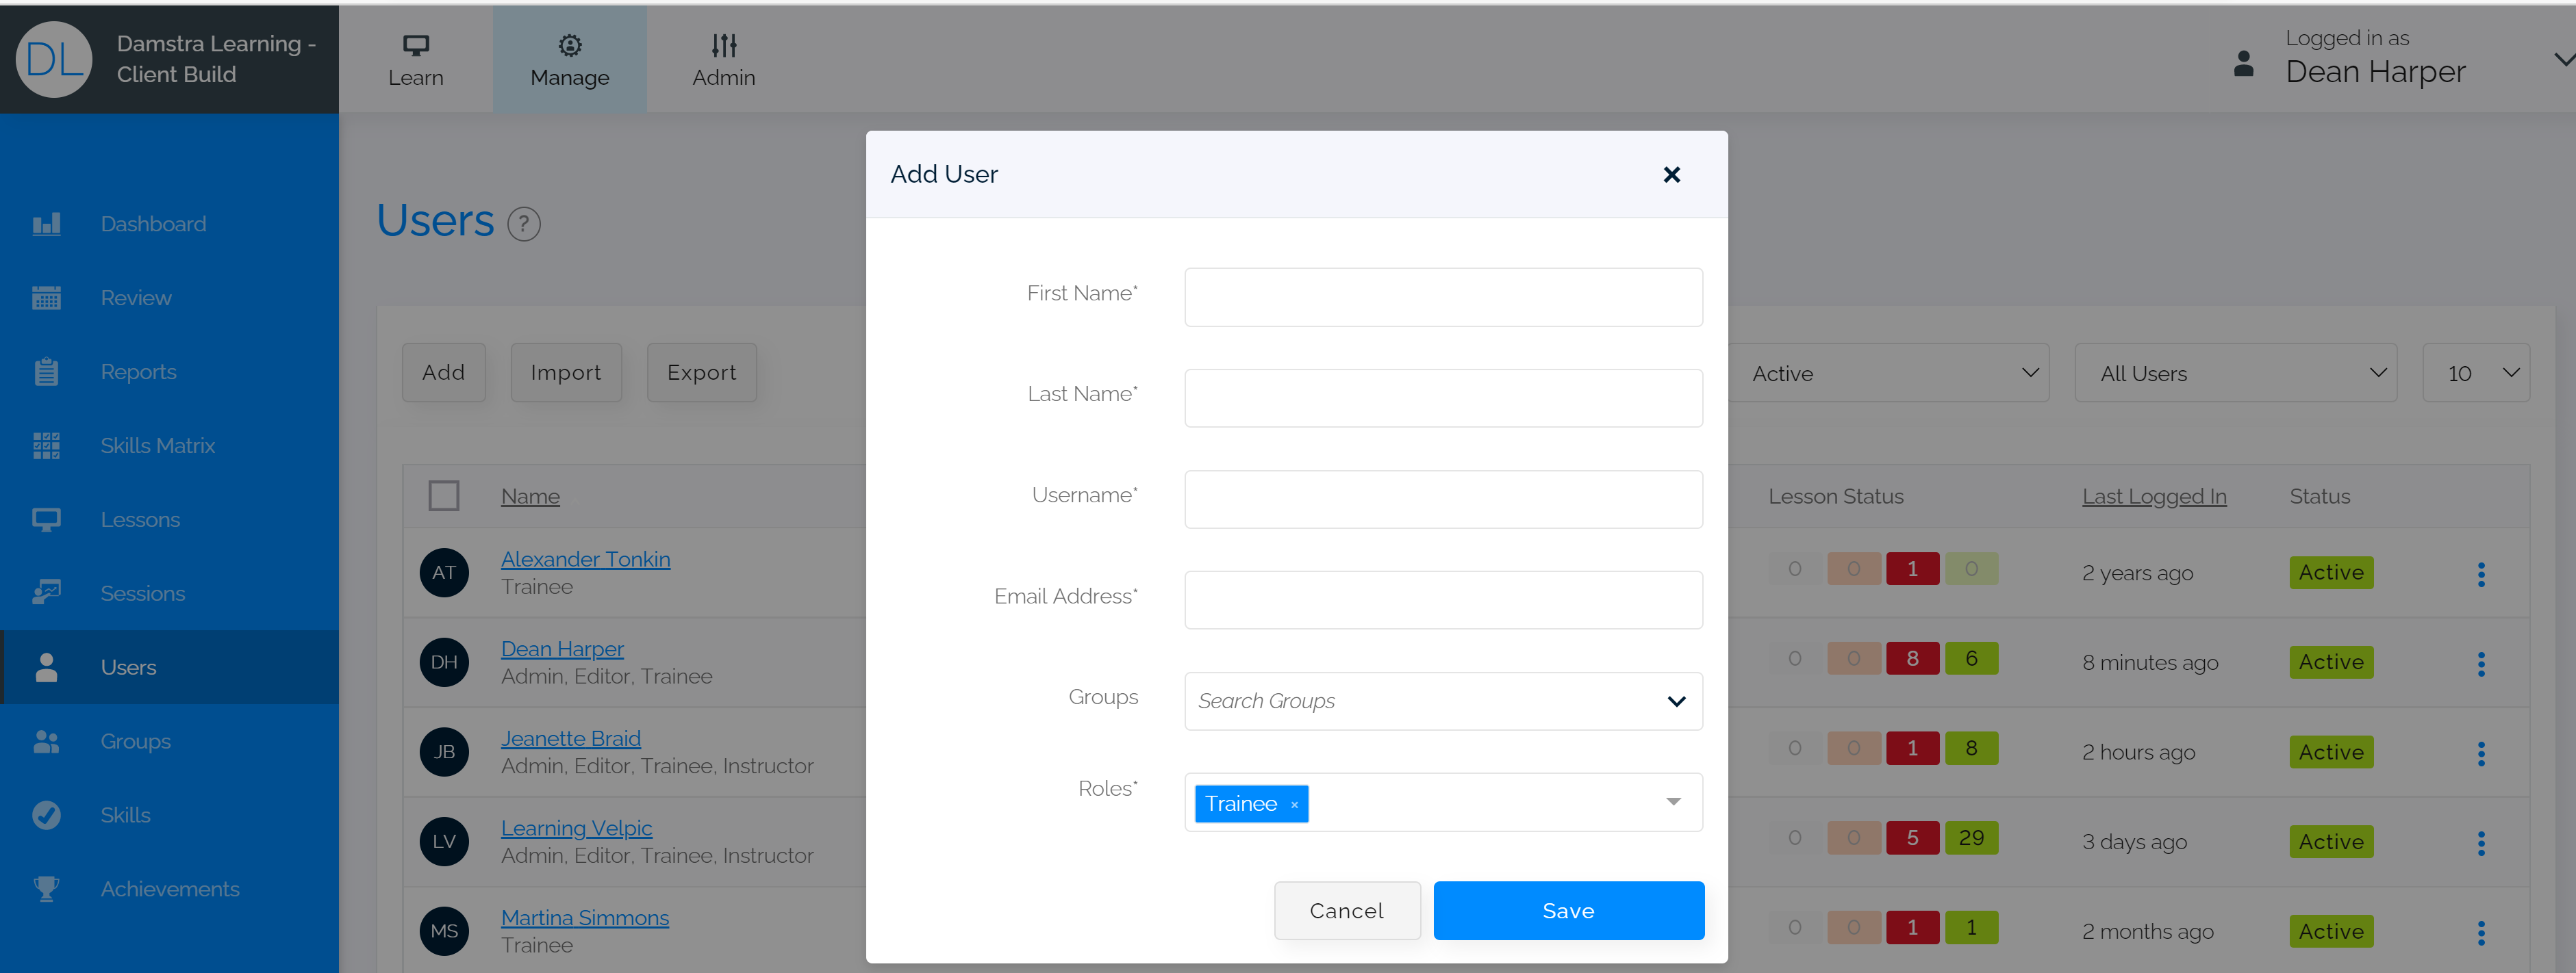
Task: Click the Skills Matrix icon
Action: [47, 445]
